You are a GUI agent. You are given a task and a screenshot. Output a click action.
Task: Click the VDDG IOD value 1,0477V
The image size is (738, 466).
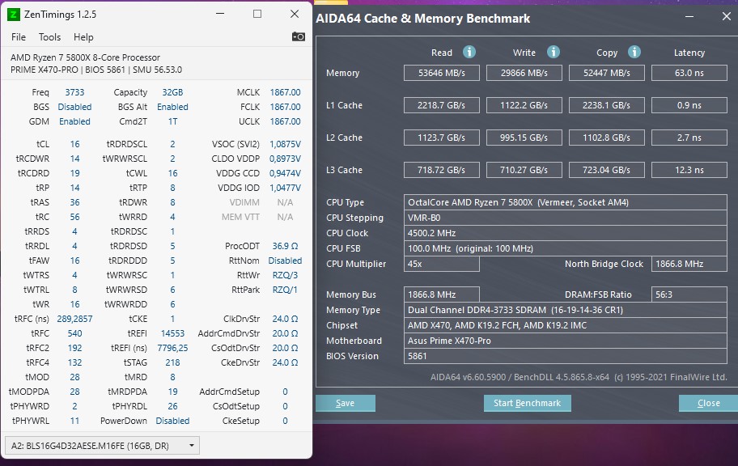(285, 188)
